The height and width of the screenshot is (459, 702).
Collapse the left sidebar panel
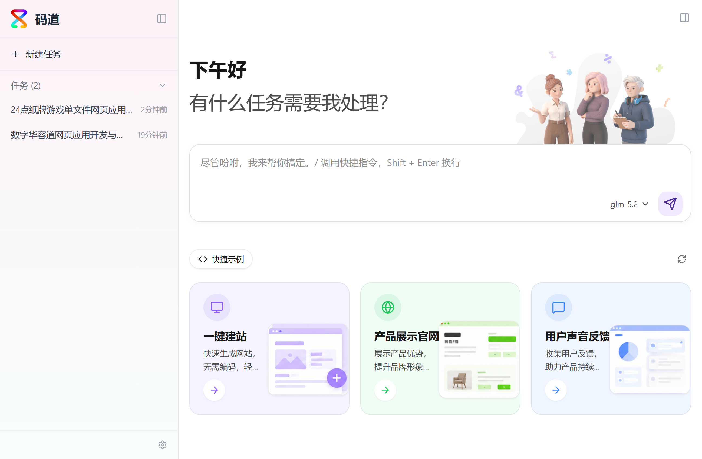162,19
